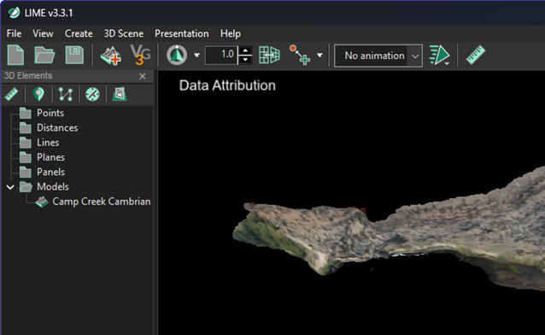Viewport: 545px width, 335px height.
Task: Click the polyline tool icon in the 3D Elements panel
Action: [x=65, y=94]
